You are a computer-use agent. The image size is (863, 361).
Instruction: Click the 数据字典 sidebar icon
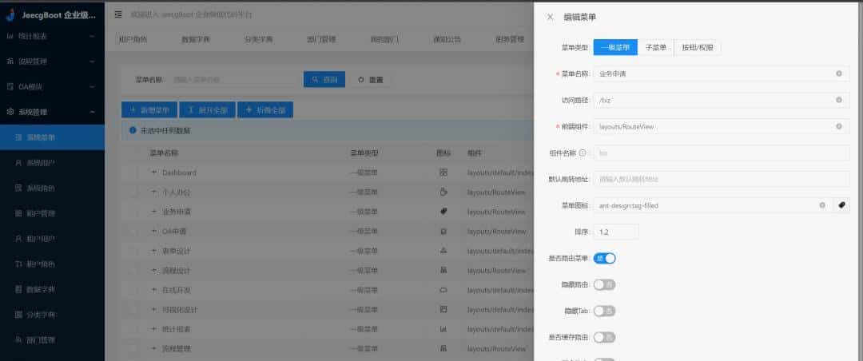(x=18, y=289)
